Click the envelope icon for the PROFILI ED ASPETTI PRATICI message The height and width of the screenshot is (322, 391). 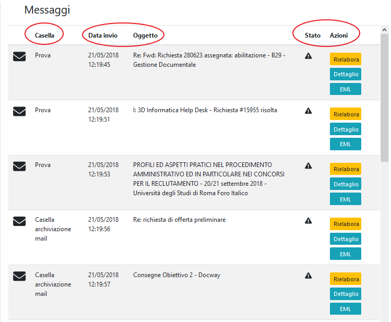19,166
